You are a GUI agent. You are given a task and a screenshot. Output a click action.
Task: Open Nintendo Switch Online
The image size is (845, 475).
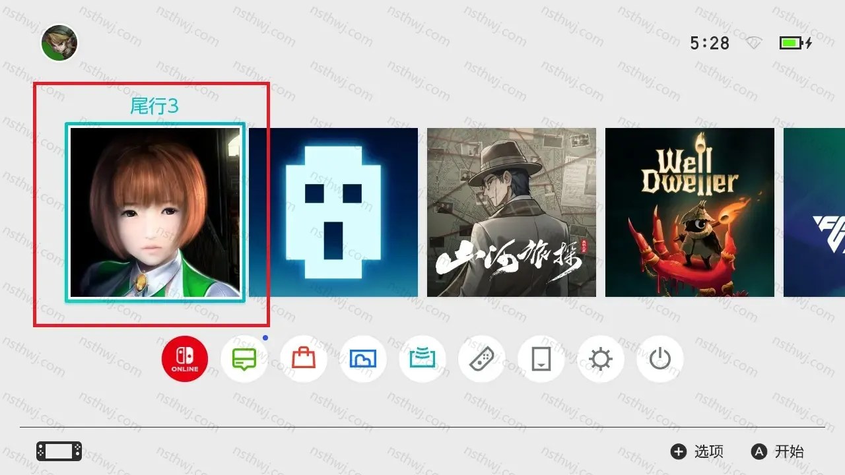point(185,359)
